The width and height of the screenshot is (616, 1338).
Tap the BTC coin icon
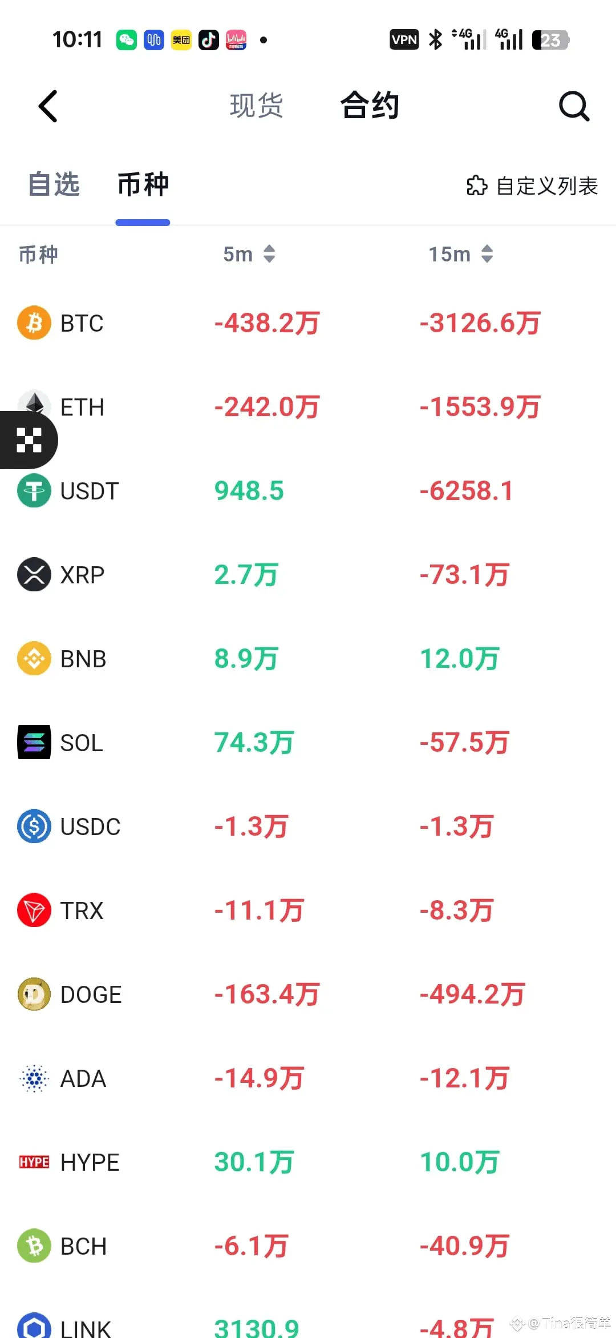point(34,323)
